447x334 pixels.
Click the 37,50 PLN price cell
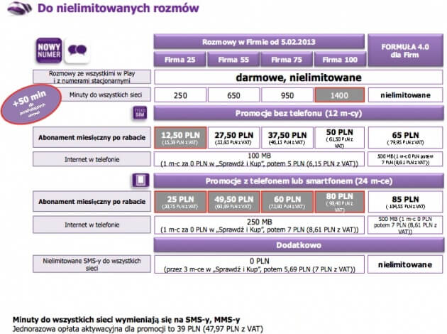pyautogui.click(x=287, y=138)
